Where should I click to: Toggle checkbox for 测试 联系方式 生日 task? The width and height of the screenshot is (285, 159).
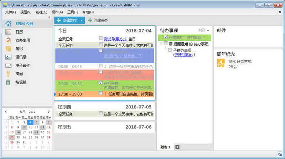point(100,38)
